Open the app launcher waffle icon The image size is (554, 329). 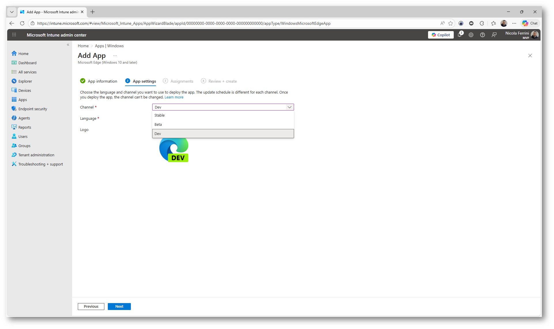click(14, 35)
